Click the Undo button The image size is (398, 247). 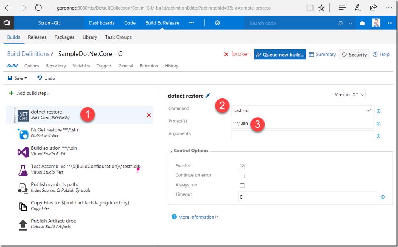46,78
